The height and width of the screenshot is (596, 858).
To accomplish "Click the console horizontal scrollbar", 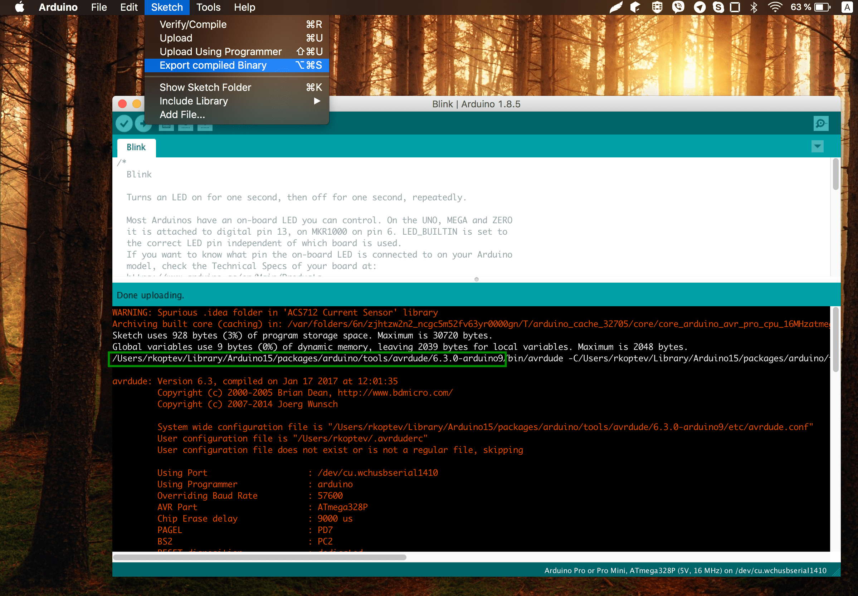I will [259, 557].
